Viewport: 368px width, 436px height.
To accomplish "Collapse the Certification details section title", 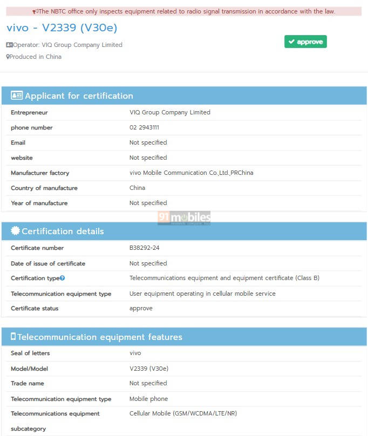I will click(63, 231).
